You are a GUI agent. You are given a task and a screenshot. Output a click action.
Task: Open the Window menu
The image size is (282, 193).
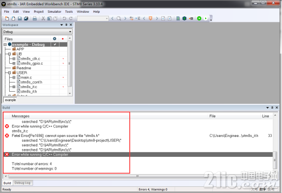(x=83, y=12)
